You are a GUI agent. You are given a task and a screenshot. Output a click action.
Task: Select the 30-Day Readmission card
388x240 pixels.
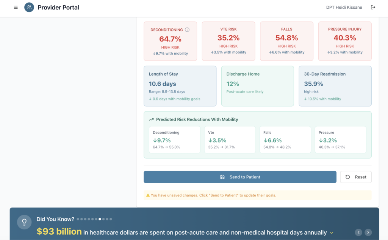click(x=335, y=86)
